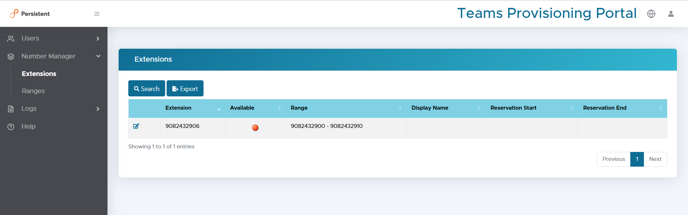Select page 1 in pagination
The height and width of the screenshot is (215, 688).
pos(637,159)
